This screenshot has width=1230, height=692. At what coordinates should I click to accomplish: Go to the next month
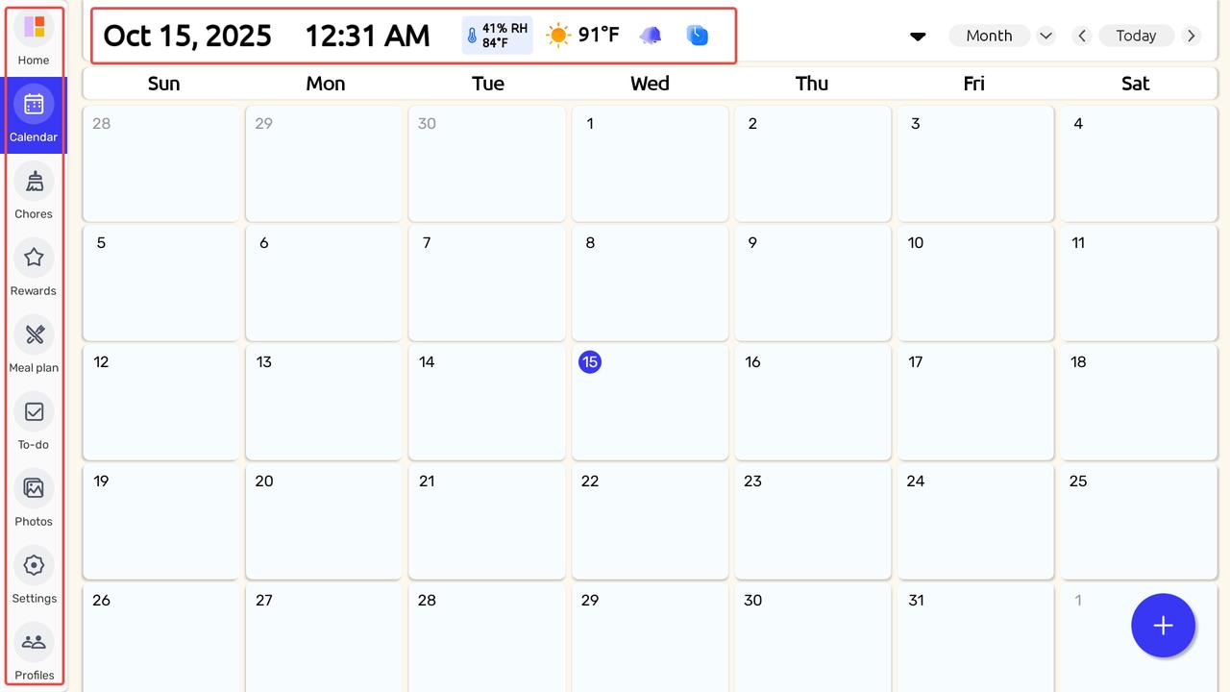[1192, 36]
